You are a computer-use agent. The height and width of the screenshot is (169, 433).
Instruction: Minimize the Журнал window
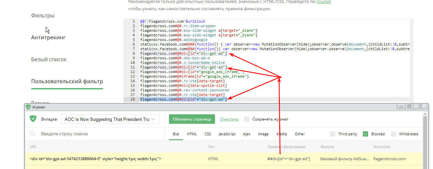(x=401, y=106)
